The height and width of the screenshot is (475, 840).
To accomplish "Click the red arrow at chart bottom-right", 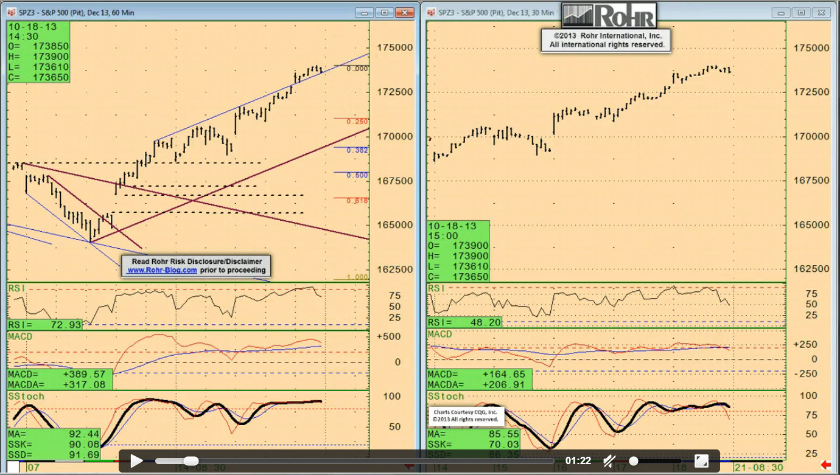I will tap(826, 465).
